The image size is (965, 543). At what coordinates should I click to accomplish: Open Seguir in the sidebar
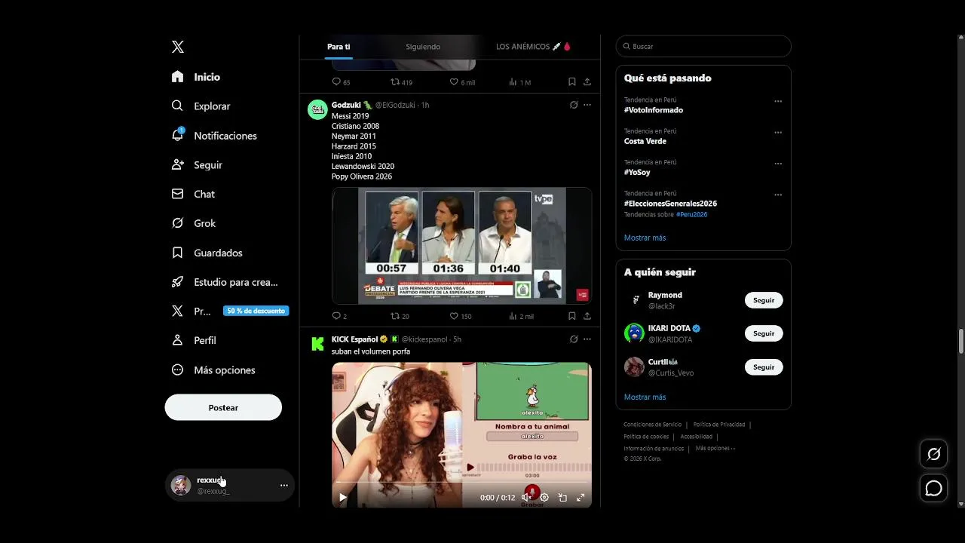(x=197, y=164)
